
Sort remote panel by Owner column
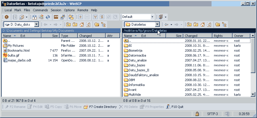pos(241,36)
